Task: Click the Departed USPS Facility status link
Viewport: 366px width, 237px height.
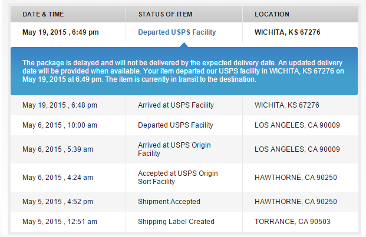Action: [x=177, y=32]
